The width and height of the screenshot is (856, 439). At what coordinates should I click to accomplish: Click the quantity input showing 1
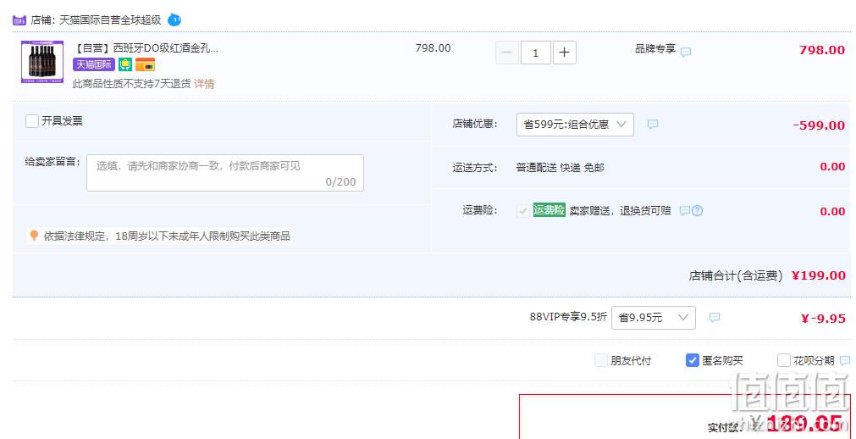pos(536,53)
